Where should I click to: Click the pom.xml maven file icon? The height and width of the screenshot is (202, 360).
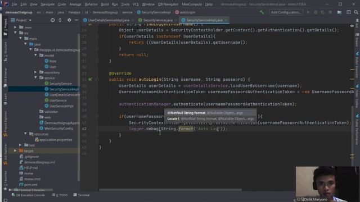click(21, 185)
